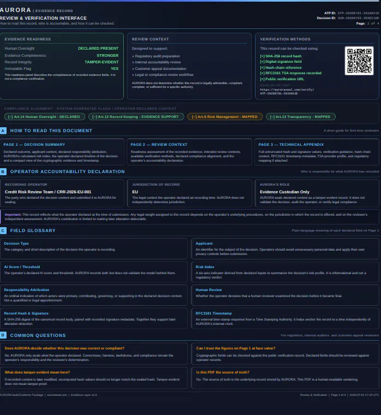
Task: Open the auroraseal.com/verify URL
Action: (x=287, y=91)
